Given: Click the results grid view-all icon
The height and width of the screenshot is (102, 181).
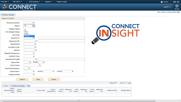Looking at the screenshot, I should click(115, 83).
